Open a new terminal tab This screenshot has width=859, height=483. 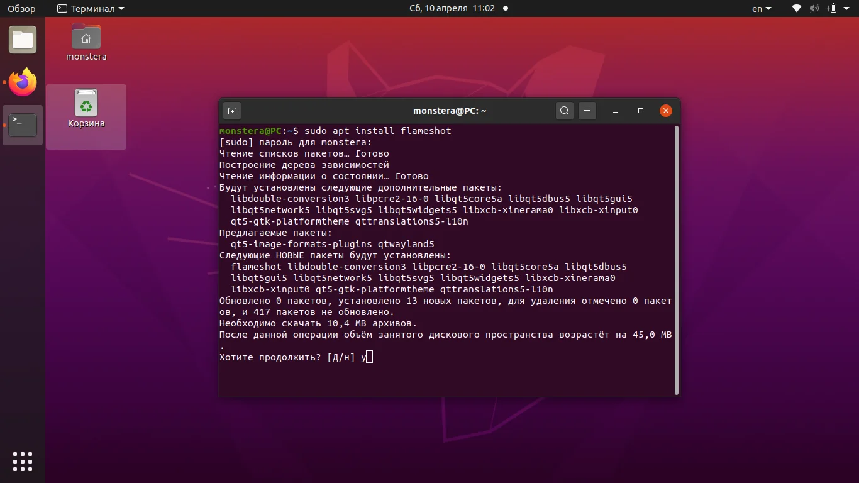tap(232, 111)
